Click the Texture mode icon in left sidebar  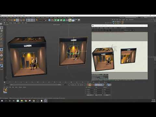coord(1,31)
